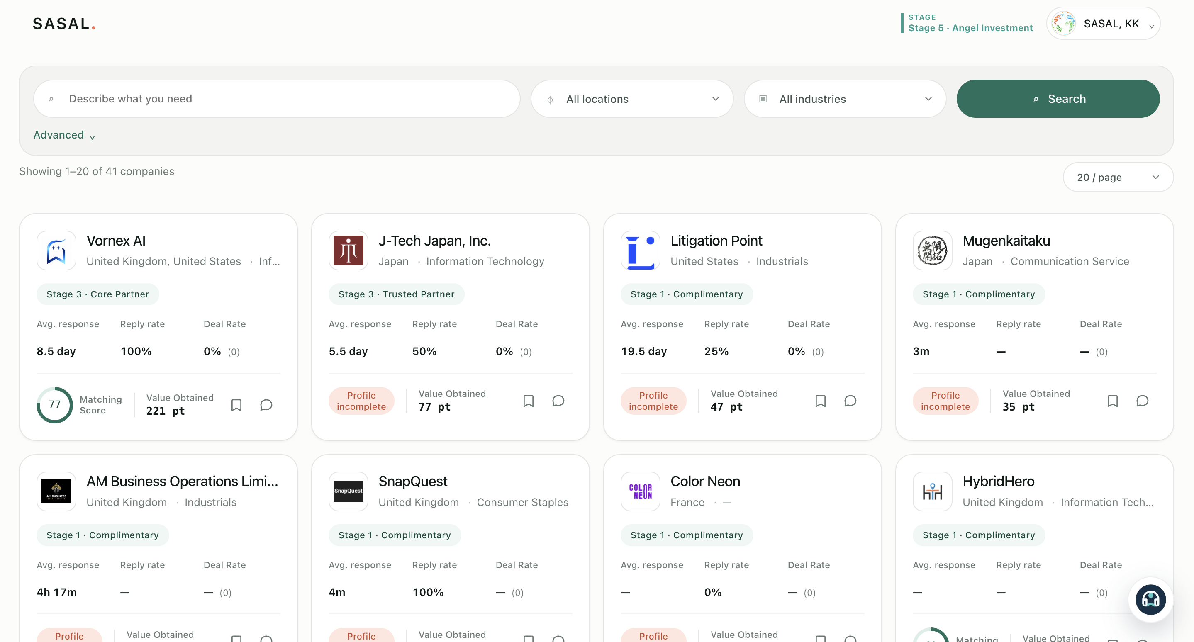The image size is (1194, 642).
Task: Open the Vornex AI company title
Action: coord(116,241)
